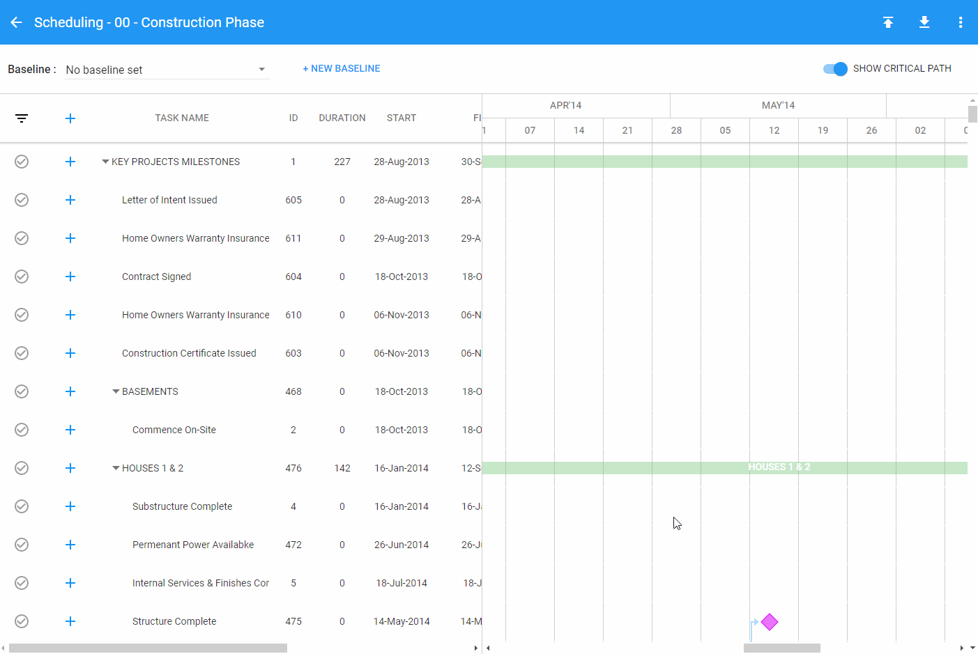Click the NEW BASELINE button
The image size is (978, 654).
coord(342,68)
